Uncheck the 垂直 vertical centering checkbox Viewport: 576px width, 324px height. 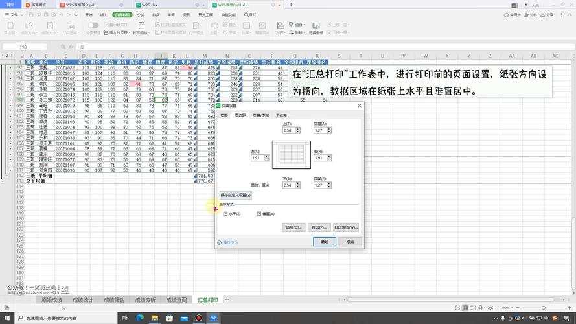[259, 214]
